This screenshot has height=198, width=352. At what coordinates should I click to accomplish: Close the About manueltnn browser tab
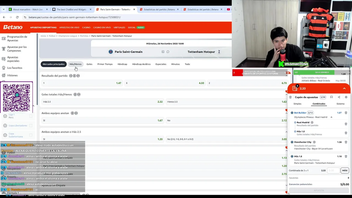(x=47, y=9)
